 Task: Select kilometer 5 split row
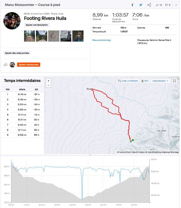coord(22,114)
